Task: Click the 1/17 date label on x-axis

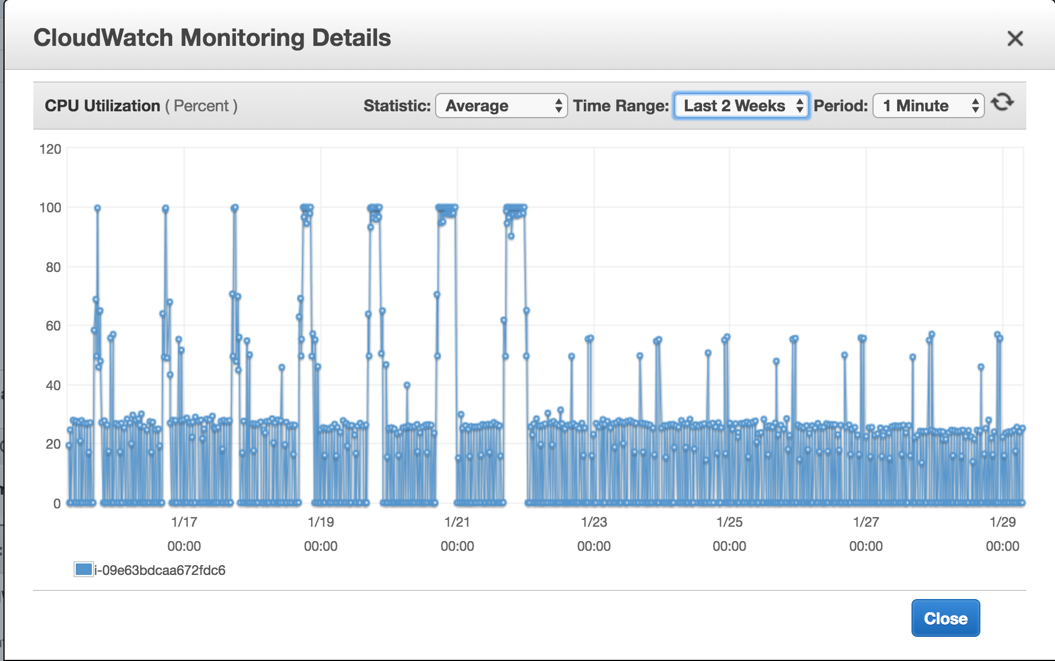Action: (184, 522)
